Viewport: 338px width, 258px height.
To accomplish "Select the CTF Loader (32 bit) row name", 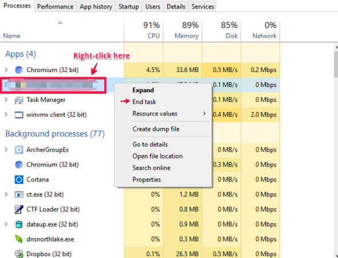I will 53,209.
